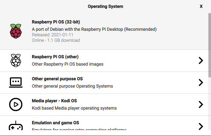Click the game controller icon
Screen dimensions: 211x136
click(16, 125)
